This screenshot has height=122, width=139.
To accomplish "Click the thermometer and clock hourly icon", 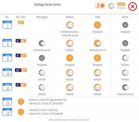I will tap(100, 6).
